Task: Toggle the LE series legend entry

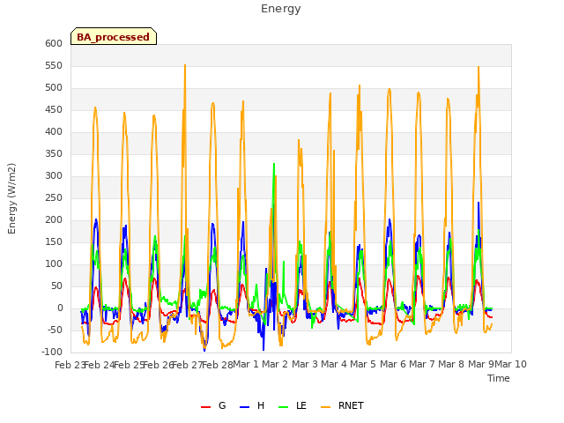Action: point(293,405)
